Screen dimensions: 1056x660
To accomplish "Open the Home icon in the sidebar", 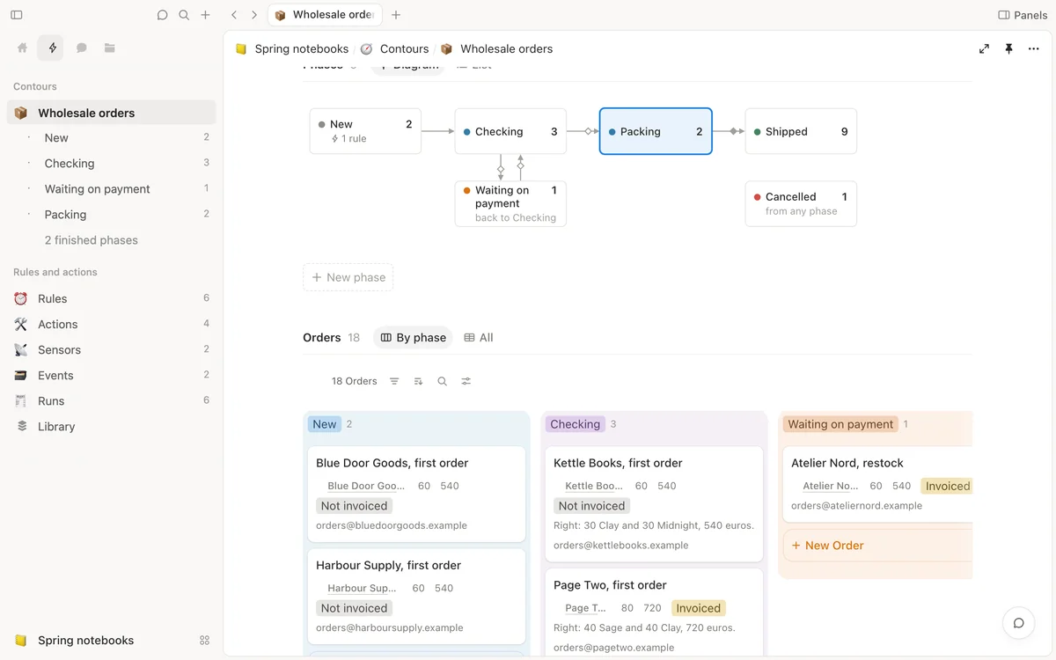I will coord(23,48).
